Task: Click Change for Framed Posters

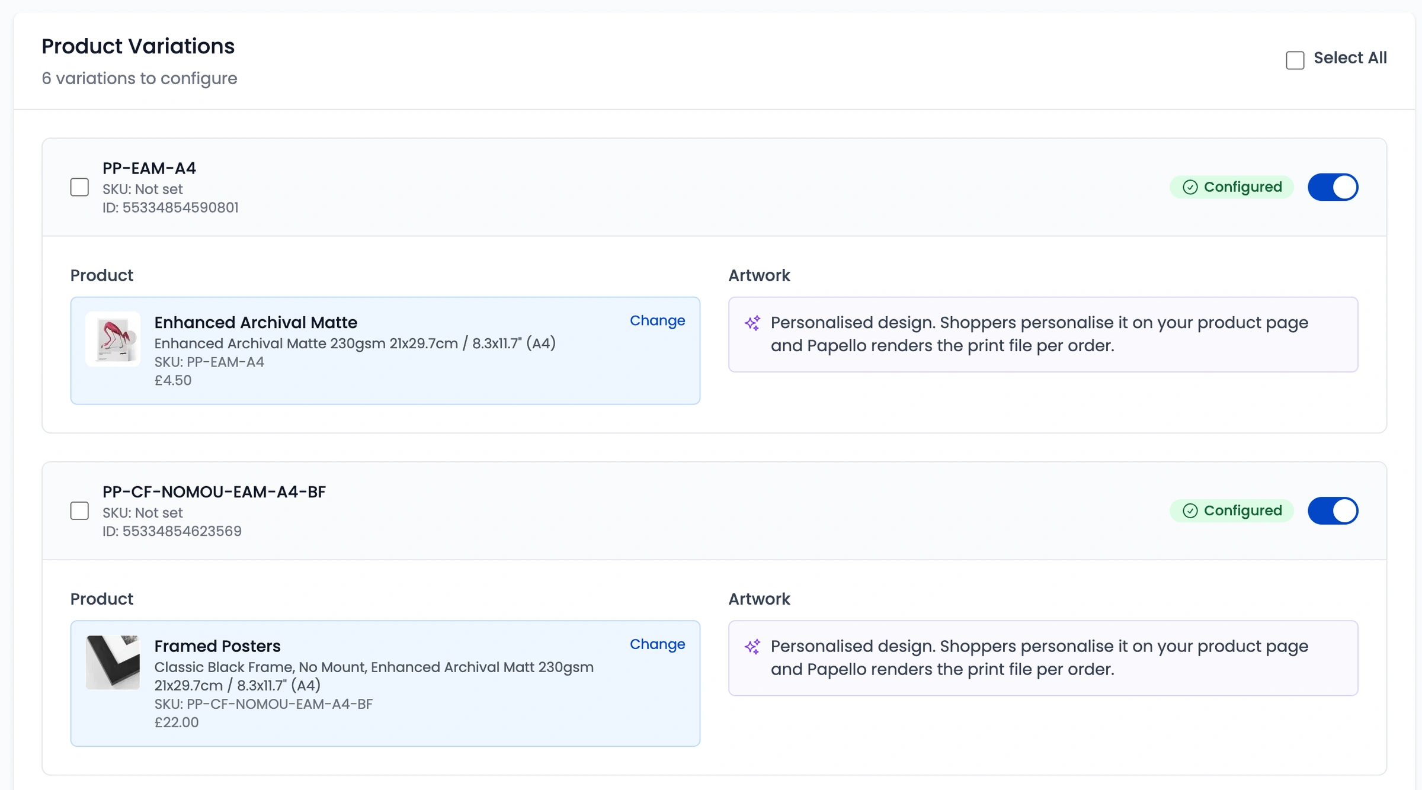Action: tap(657, 644)
